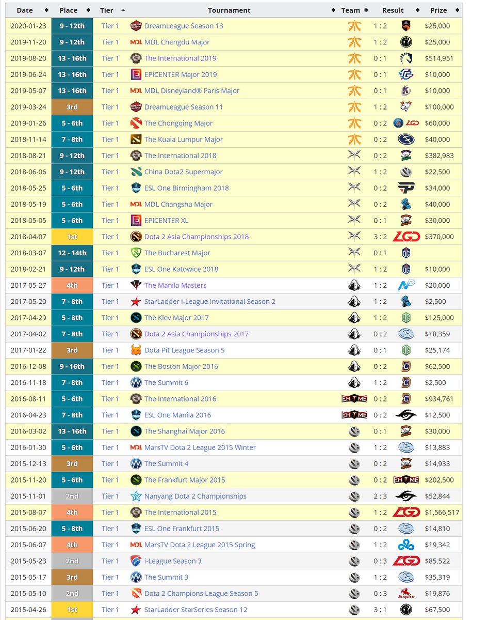
Task: Click Team Empire opponent logo in Dota 2 Champions League Season 5 row
Action: [x=406, y=593]
